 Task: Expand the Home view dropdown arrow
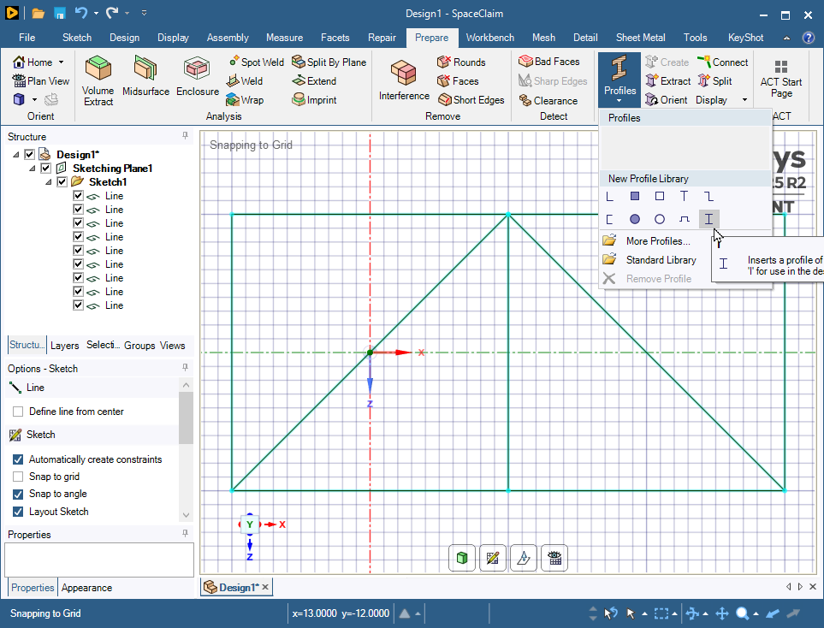tap(61, 62)
